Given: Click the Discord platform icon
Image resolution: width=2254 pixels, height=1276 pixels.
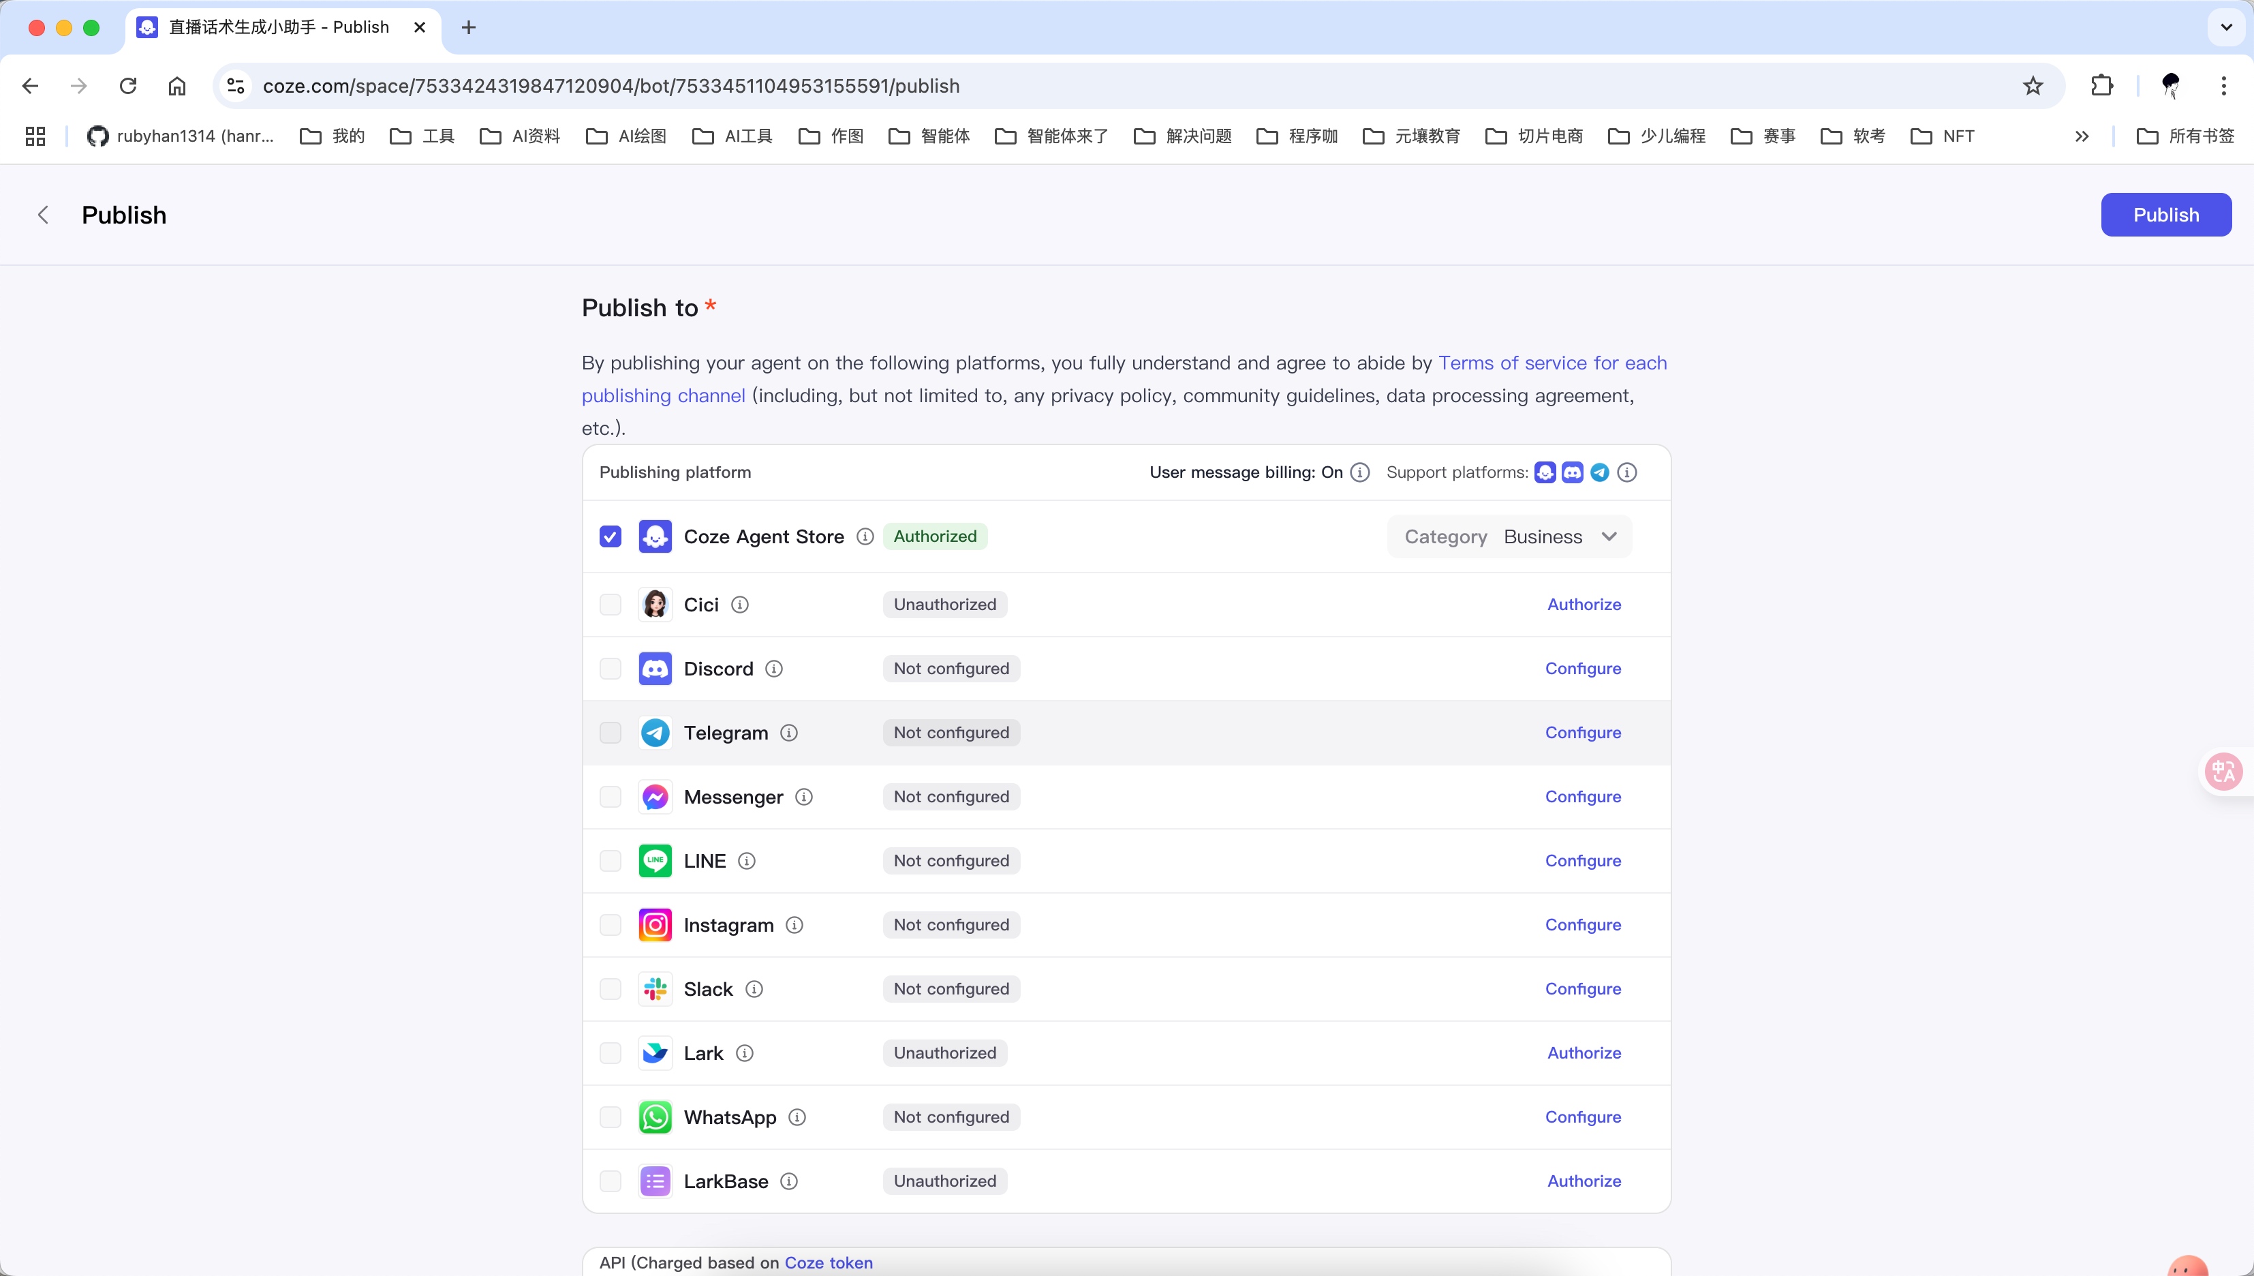Looking at the screenshot, I should (x=654, y=669).
